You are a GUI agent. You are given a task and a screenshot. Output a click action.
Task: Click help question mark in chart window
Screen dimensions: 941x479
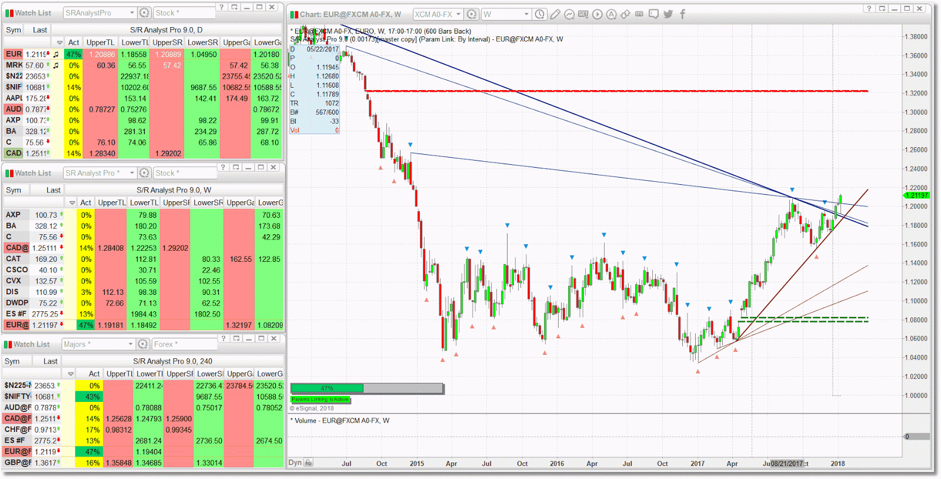[869, 8]
